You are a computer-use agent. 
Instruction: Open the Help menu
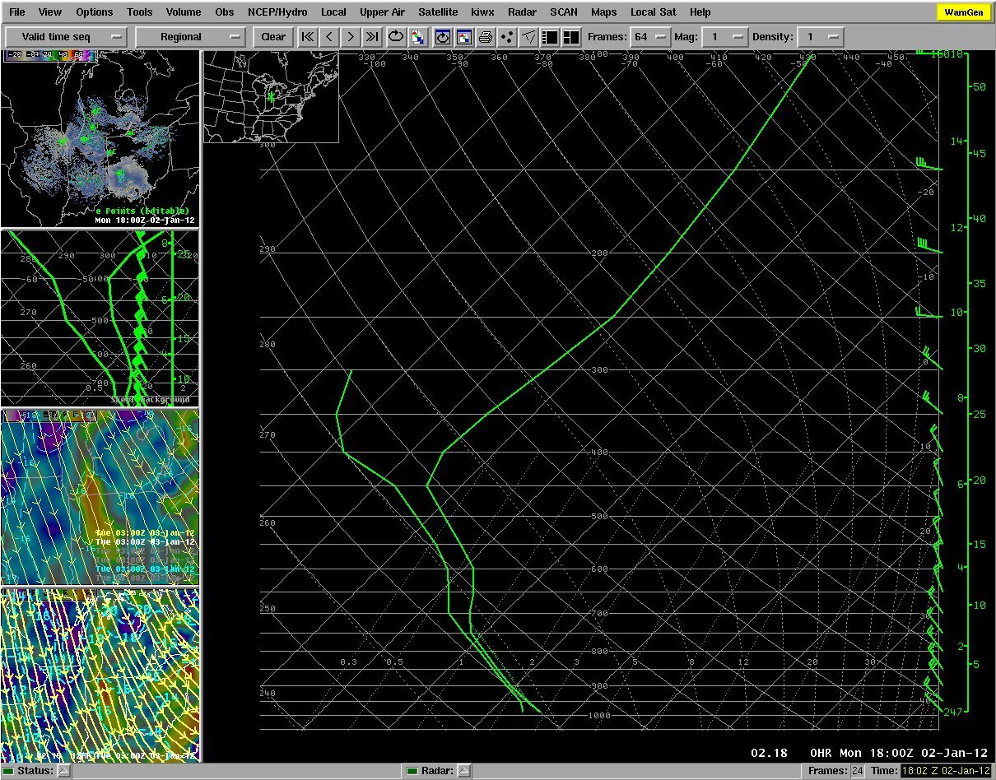[700, 12]
